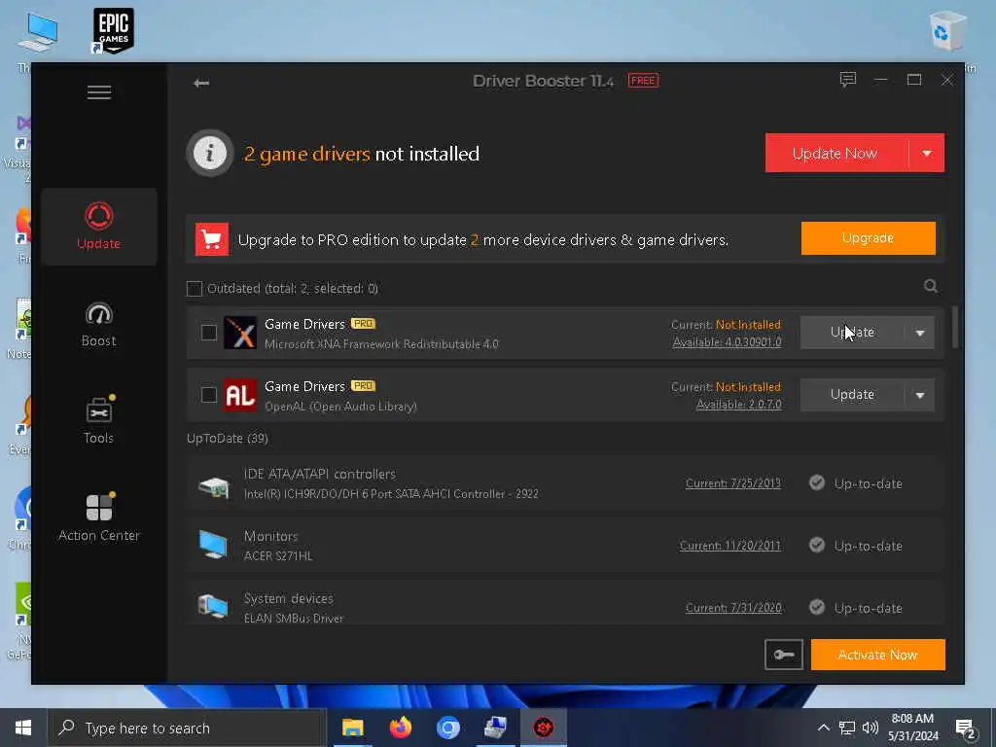Click the FREE edition badge in title
The height and width of the screenshot is (747, 996).
pos(643,81)
